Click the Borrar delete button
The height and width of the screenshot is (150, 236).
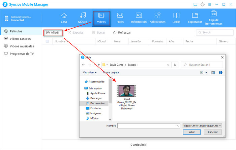98,33
